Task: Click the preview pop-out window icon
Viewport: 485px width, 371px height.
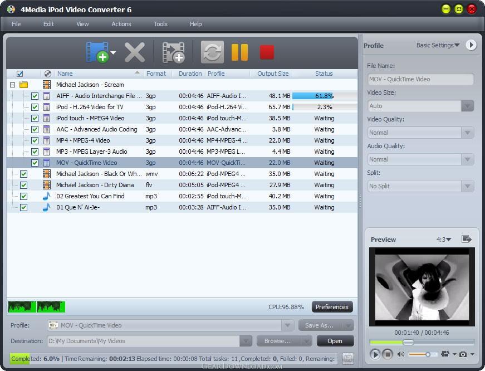Action: point(467,239)
